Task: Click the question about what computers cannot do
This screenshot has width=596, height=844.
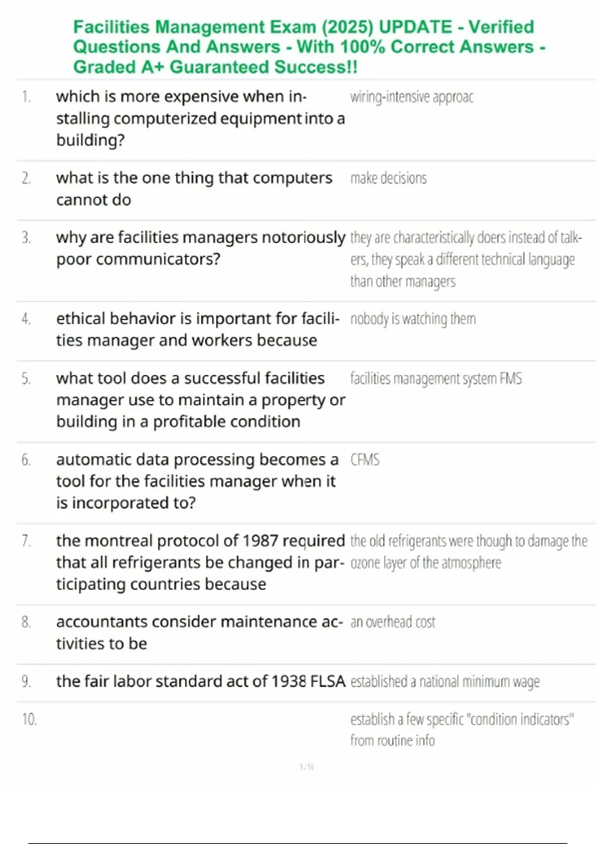Action: [194, 189]
